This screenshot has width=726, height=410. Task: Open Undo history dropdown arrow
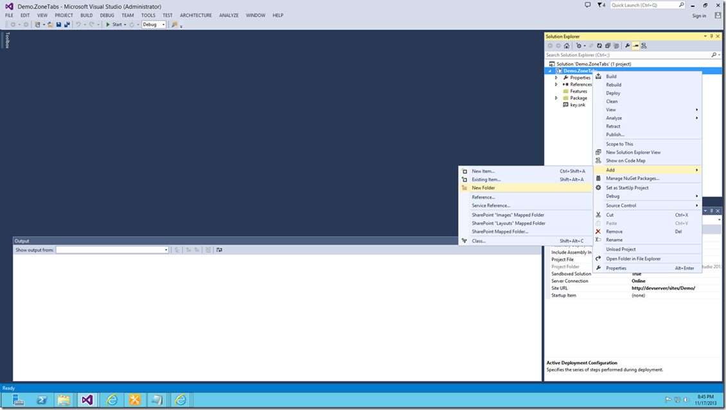85,24
